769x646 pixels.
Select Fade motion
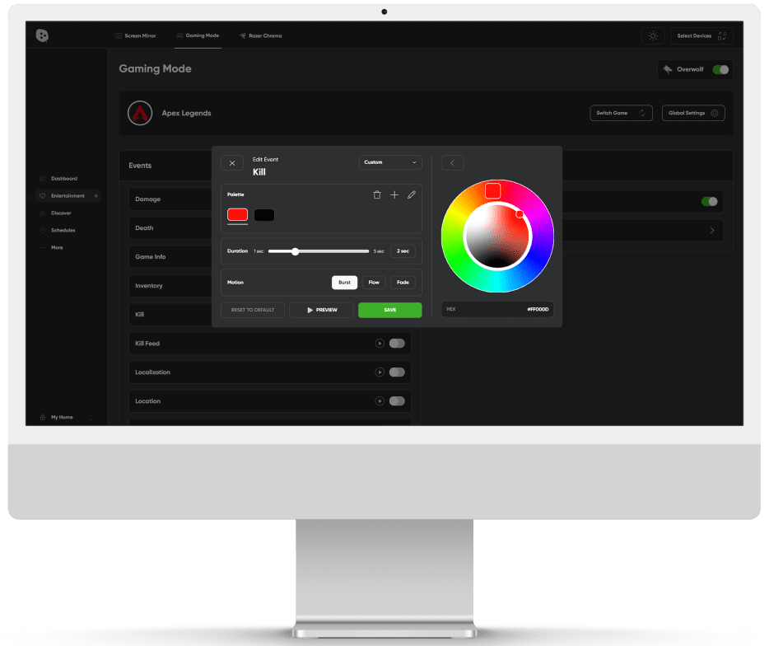tap(403, 283)
